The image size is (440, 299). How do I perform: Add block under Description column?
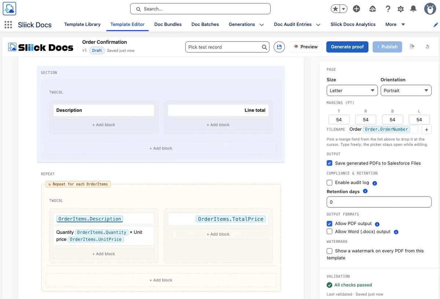[x=104, y=125]
